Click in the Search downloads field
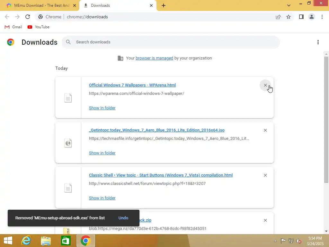Image resolution: width=329 pixels, height=247 pixels. (171, 42)
